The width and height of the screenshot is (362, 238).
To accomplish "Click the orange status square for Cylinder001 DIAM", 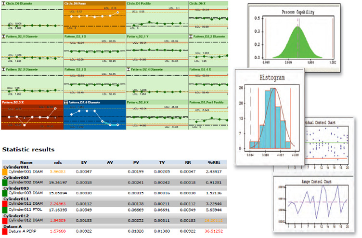I will click(5, 172).
